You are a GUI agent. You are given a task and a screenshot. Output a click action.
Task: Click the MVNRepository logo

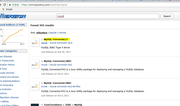click(x=13, y=16)
